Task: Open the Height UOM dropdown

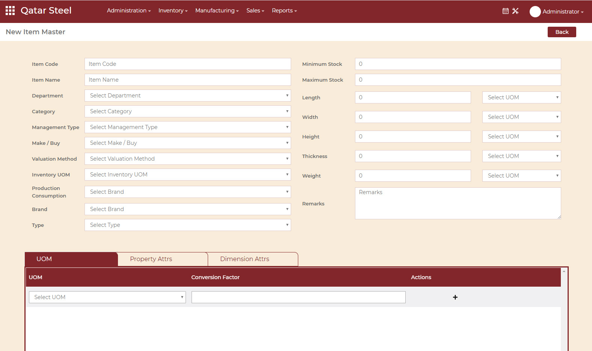Action: pyautogui.click(x=522, y=137)
